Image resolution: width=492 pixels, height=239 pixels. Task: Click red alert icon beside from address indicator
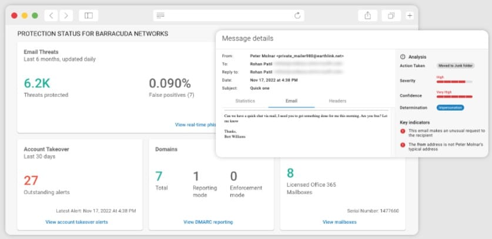pos(403,145)
